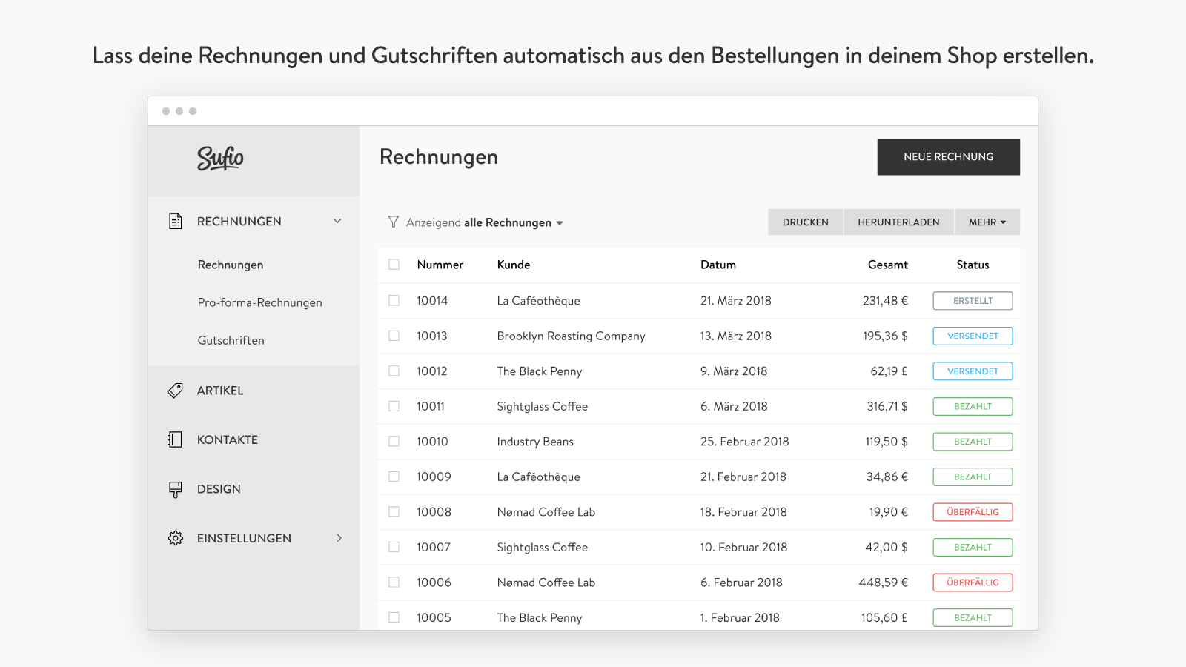Sort by the Datum column header

718,265
